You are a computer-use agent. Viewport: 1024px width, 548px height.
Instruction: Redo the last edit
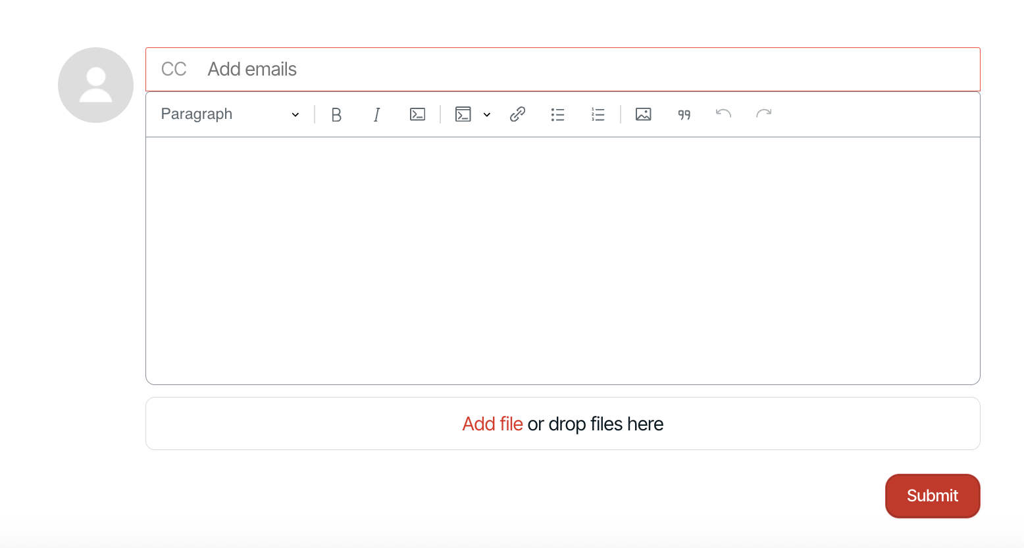pos(763,114)
